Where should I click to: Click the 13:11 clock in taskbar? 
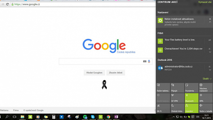pos(206,115)
